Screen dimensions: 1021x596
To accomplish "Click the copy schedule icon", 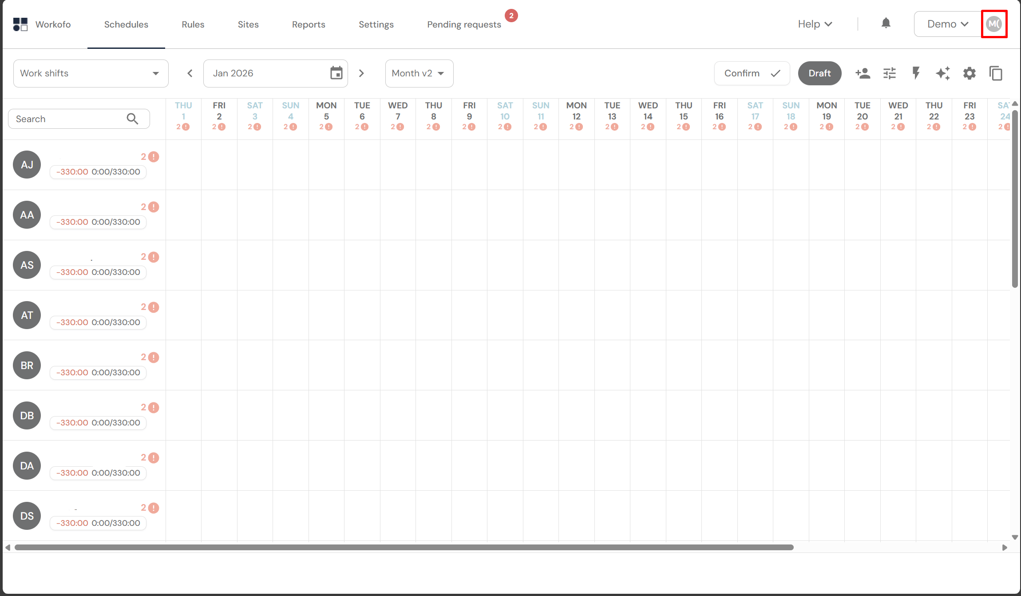I will pos(996,73).
